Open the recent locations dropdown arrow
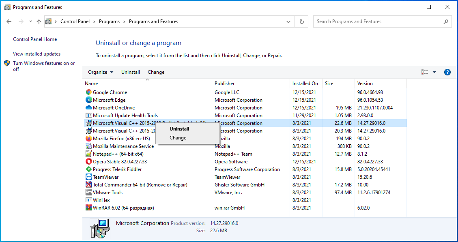 click(31, 21)
